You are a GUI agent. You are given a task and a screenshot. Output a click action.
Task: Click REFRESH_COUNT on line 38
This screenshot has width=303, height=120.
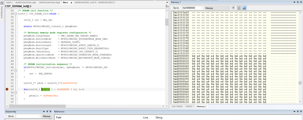tap(70, 42)
